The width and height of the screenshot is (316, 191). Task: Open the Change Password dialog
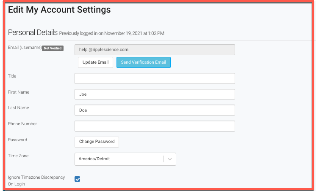coord(97,142)
